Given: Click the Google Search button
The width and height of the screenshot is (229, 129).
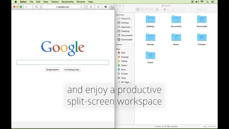Looking at the screenshot, I should [53, 70].
